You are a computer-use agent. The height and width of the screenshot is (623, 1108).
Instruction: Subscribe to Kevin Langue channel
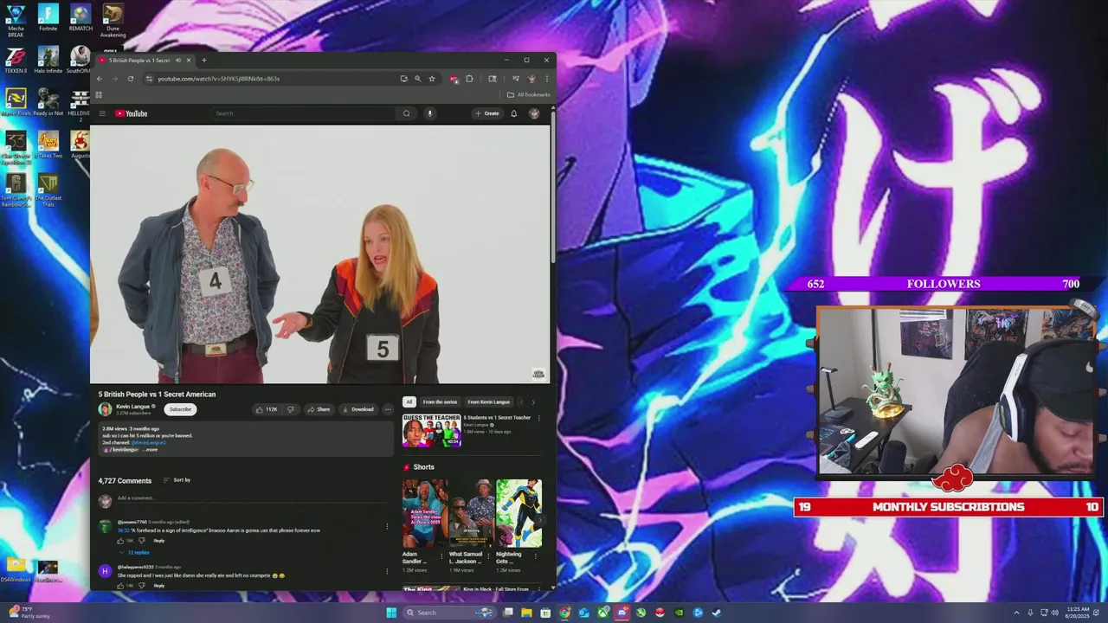pos(180,409)
